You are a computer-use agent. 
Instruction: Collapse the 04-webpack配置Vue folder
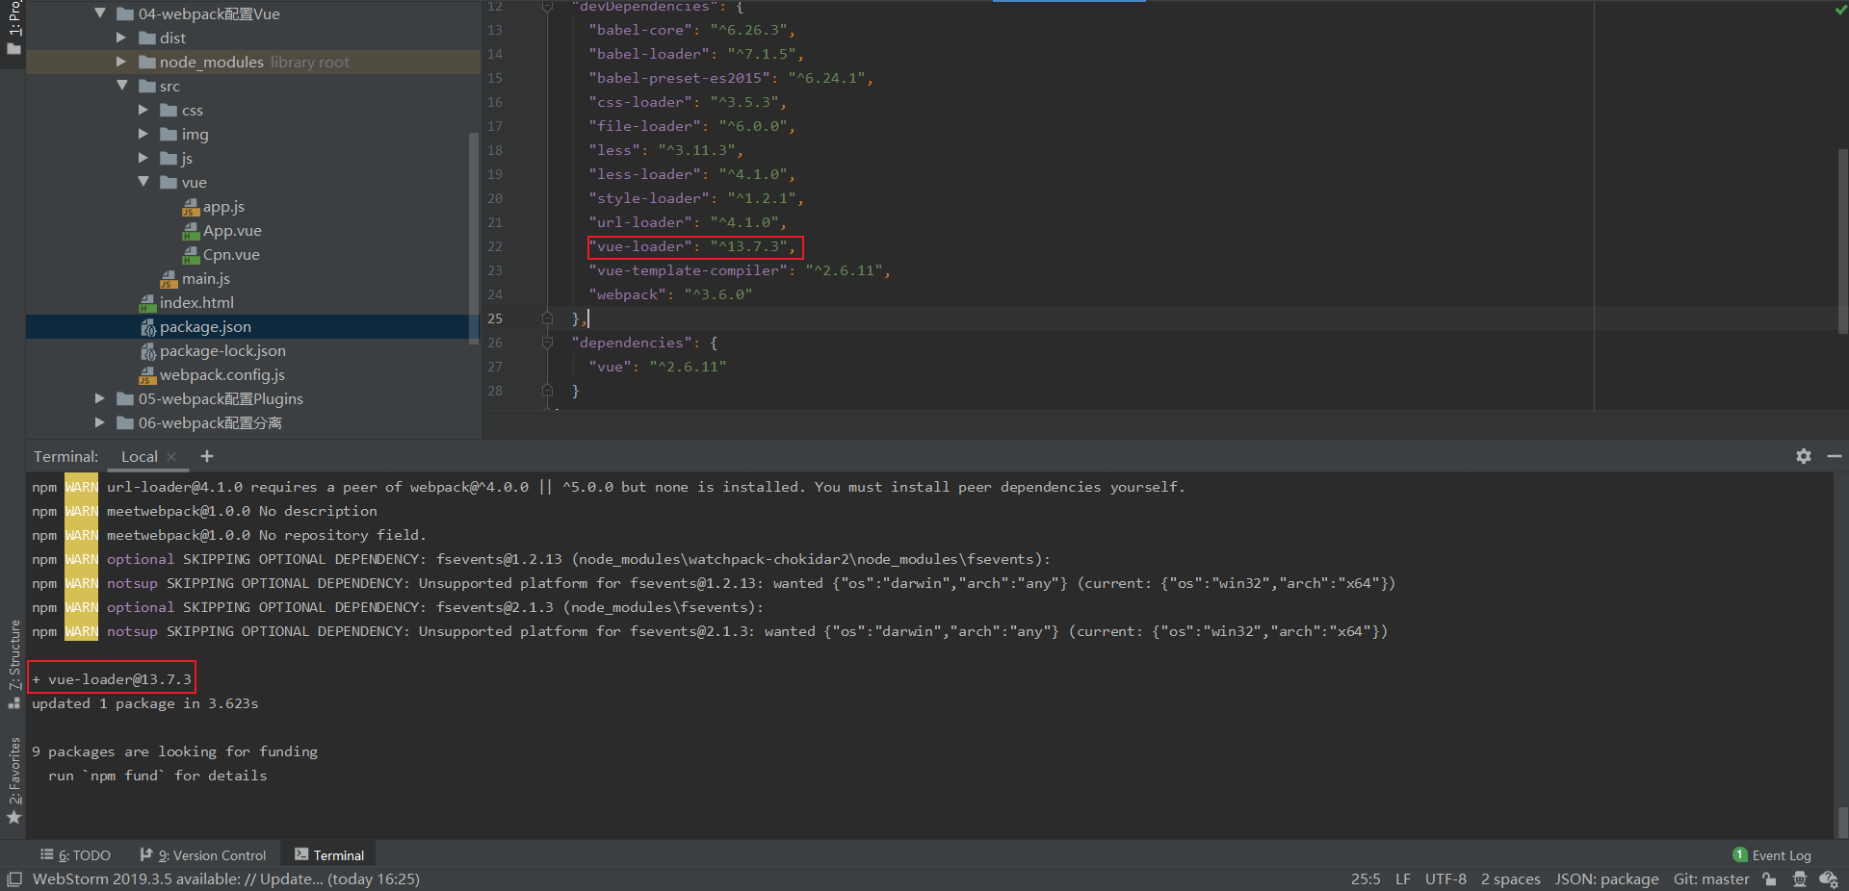coord(100,13)
